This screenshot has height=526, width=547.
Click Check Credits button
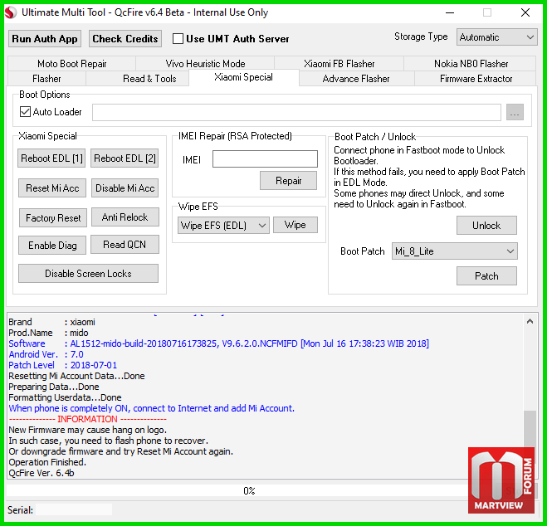125,39
